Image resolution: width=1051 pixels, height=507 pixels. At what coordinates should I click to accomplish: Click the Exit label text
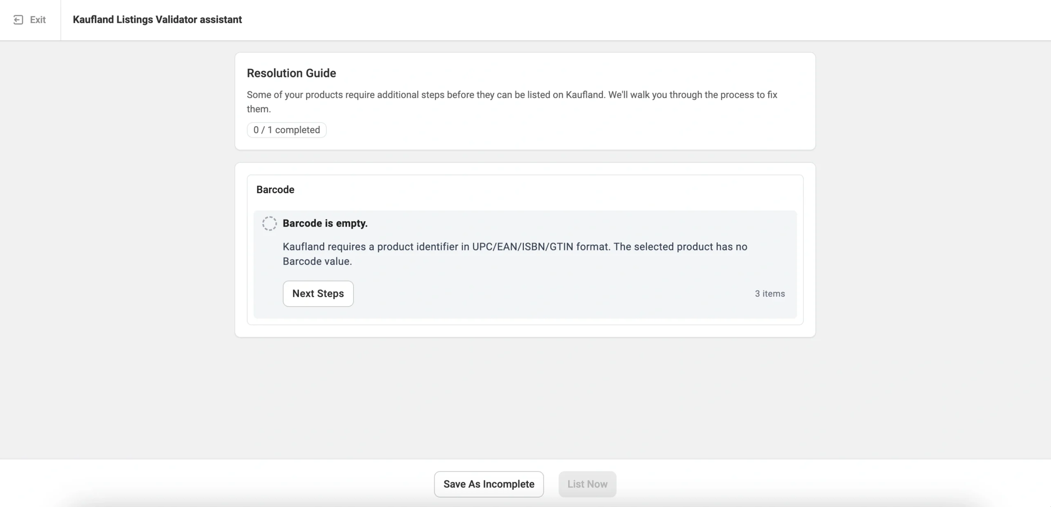click(38, 20)
